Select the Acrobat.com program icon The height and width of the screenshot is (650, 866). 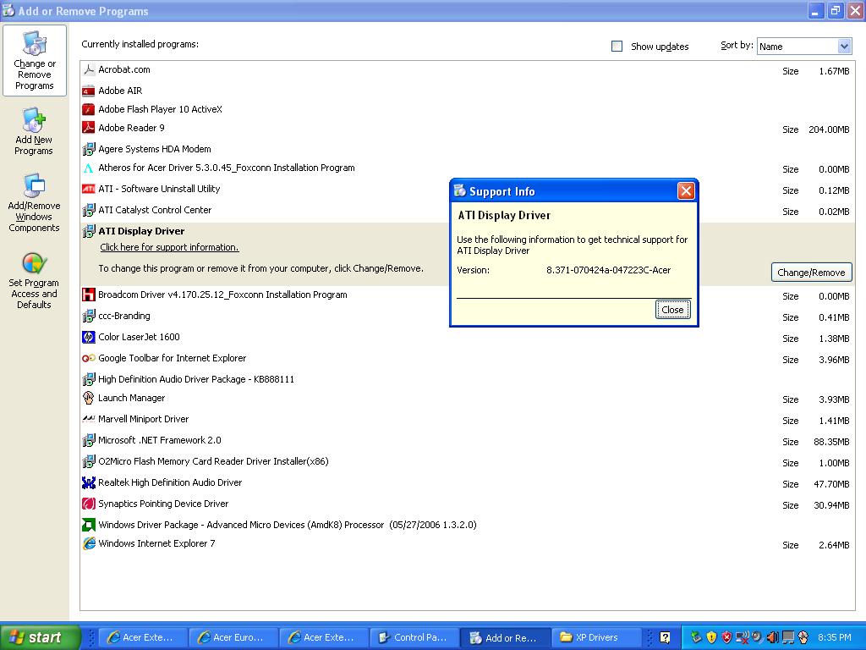pyautogui.click(x=88, y=69)
